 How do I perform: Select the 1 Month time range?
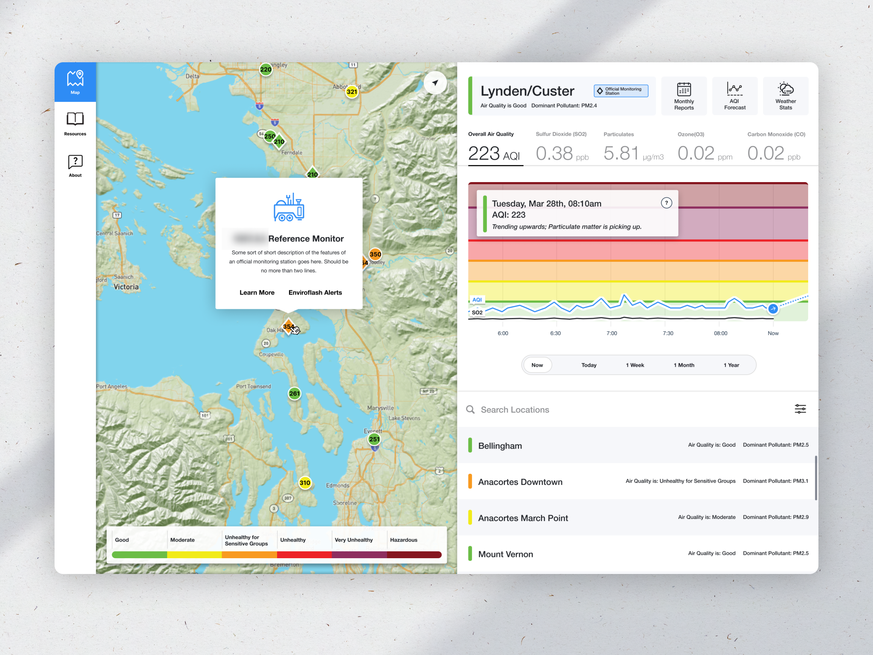[x=684, y=365]
